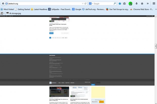Go to Next page in pagination
This screenshot has height=104, width=157.
coord(66,38)
